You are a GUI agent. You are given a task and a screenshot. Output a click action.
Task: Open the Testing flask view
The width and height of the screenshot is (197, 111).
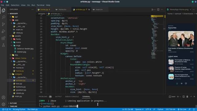(x=3, y=45)
